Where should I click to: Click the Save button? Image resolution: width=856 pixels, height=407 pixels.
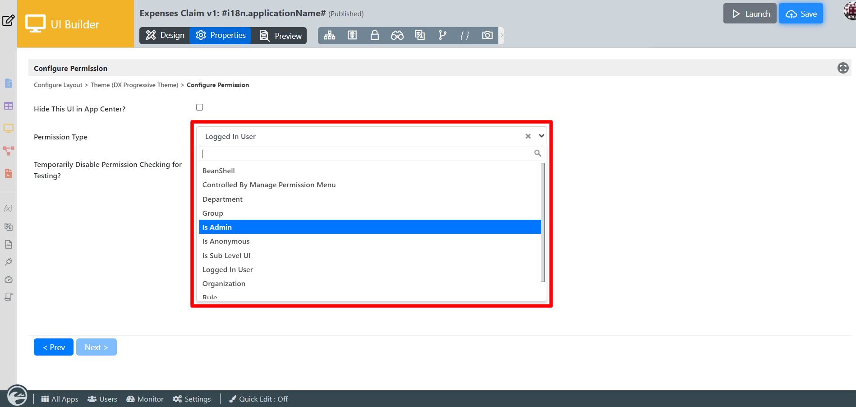(801, 14)
